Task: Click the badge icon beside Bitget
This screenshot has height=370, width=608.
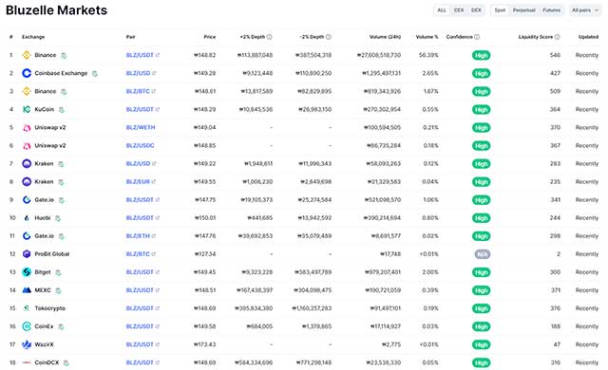Action: (58, 272)
